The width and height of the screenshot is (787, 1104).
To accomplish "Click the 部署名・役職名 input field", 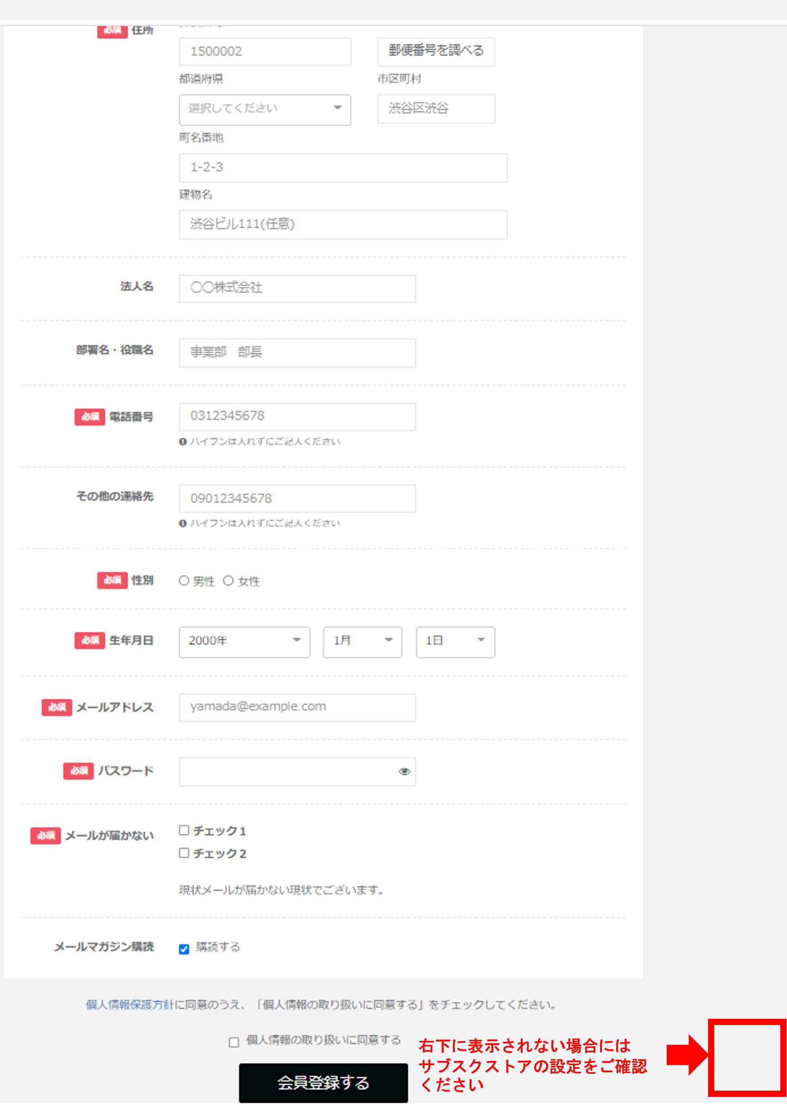I will tap(297, 352).
